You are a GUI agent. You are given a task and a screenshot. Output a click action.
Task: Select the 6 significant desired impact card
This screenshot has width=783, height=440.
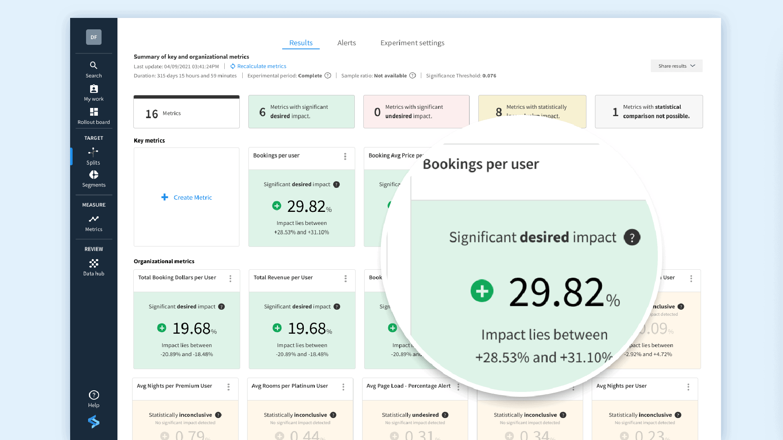tap(301, 112)
